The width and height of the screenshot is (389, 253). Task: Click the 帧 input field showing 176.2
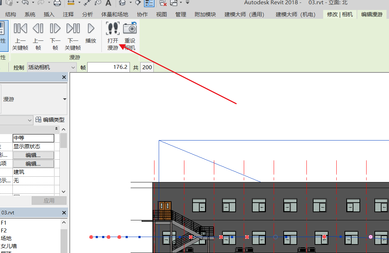click(x=108, y=67)
